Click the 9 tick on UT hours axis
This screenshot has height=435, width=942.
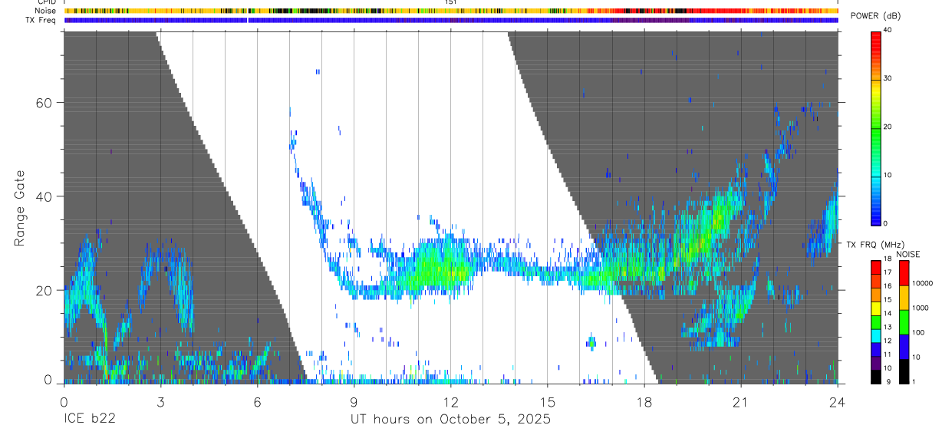(x=354, y=400)
